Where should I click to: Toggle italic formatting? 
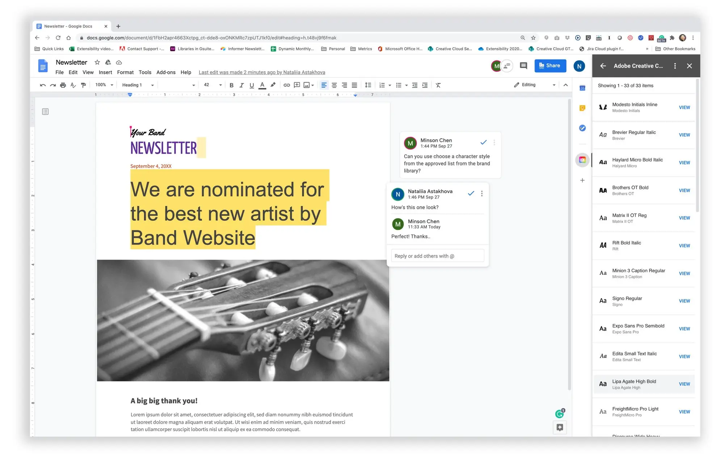click(241, 85)
